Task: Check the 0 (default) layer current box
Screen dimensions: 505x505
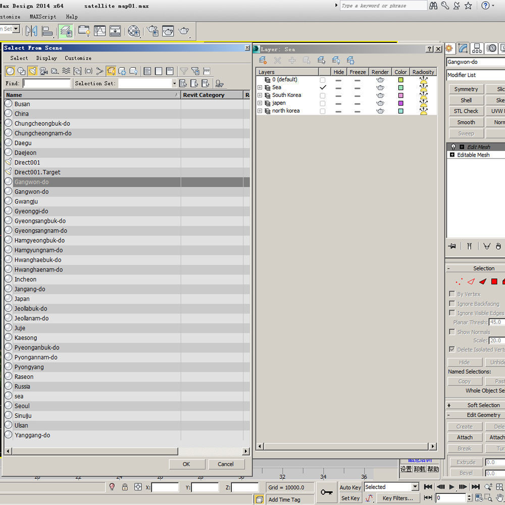Action: 322,80
